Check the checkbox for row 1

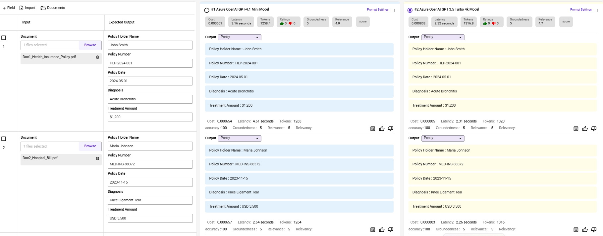point(4,38)
